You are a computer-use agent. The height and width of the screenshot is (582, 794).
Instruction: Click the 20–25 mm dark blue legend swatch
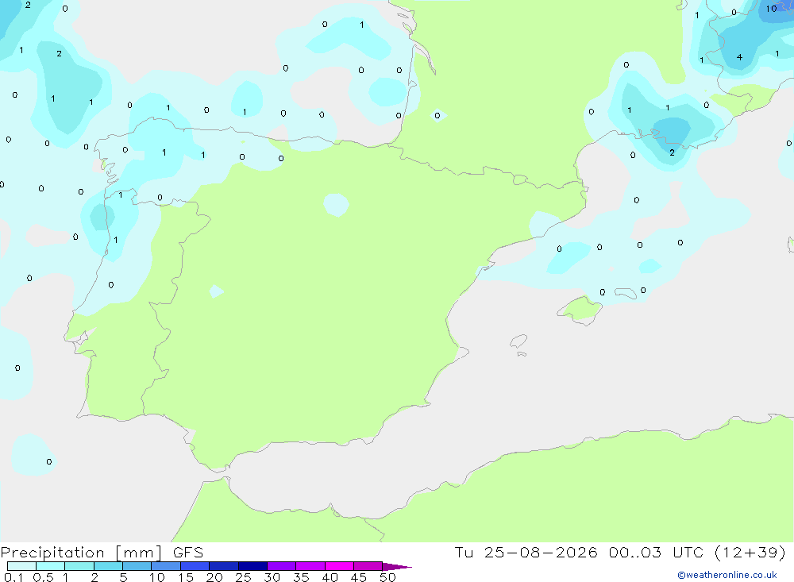click(224, 566)
